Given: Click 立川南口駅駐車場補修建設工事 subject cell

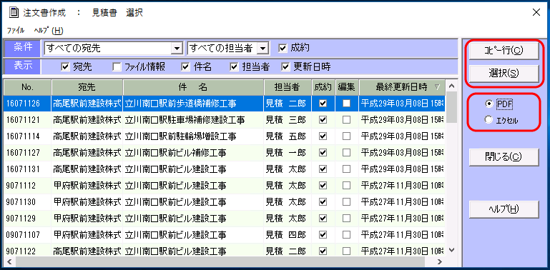Looking at the screenshot, I should coord(193,120).
